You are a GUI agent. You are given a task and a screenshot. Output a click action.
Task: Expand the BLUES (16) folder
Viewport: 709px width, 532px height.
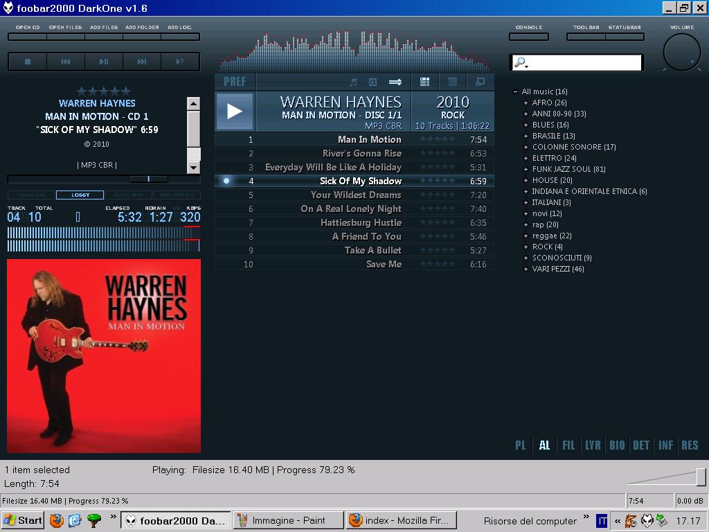pos(526,125)
